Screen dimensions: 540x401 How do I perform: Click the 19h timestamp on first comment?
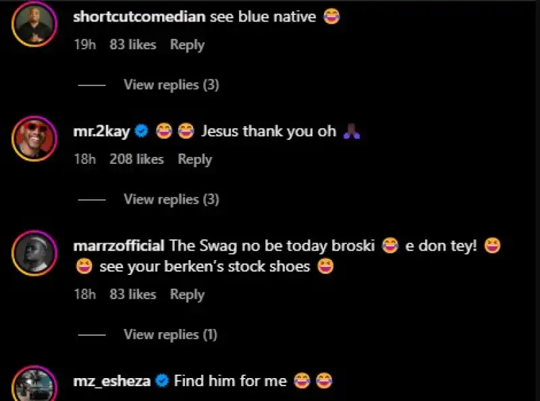tap(84, 45)
